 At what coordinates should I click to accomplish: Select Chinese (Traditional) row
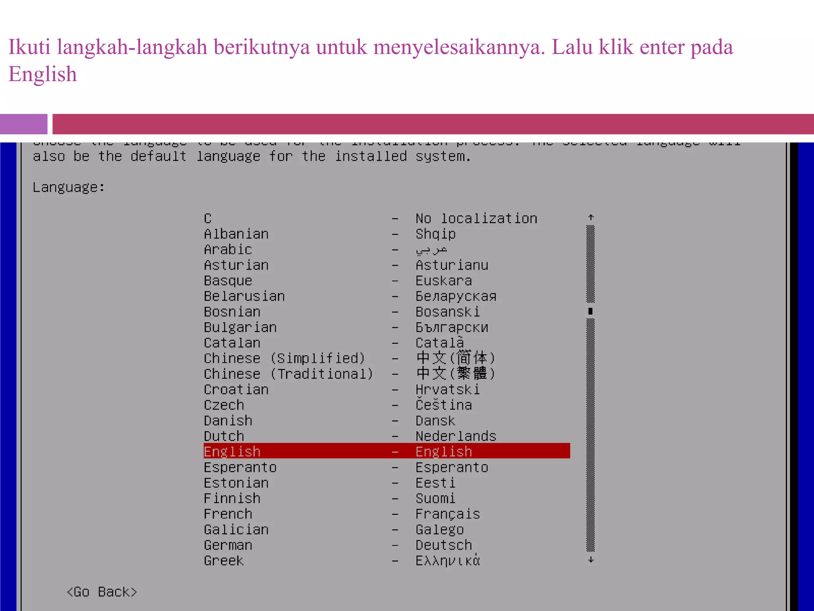tap(387, 374)
